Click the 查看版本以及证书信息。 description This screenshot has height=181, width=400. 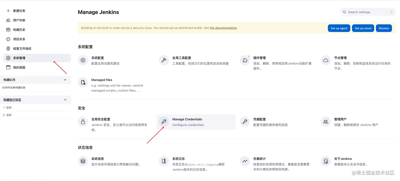[x=351, y=164]
